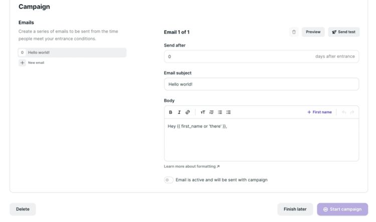
Task: Open the text size formatting option
Action: (203, 112)
